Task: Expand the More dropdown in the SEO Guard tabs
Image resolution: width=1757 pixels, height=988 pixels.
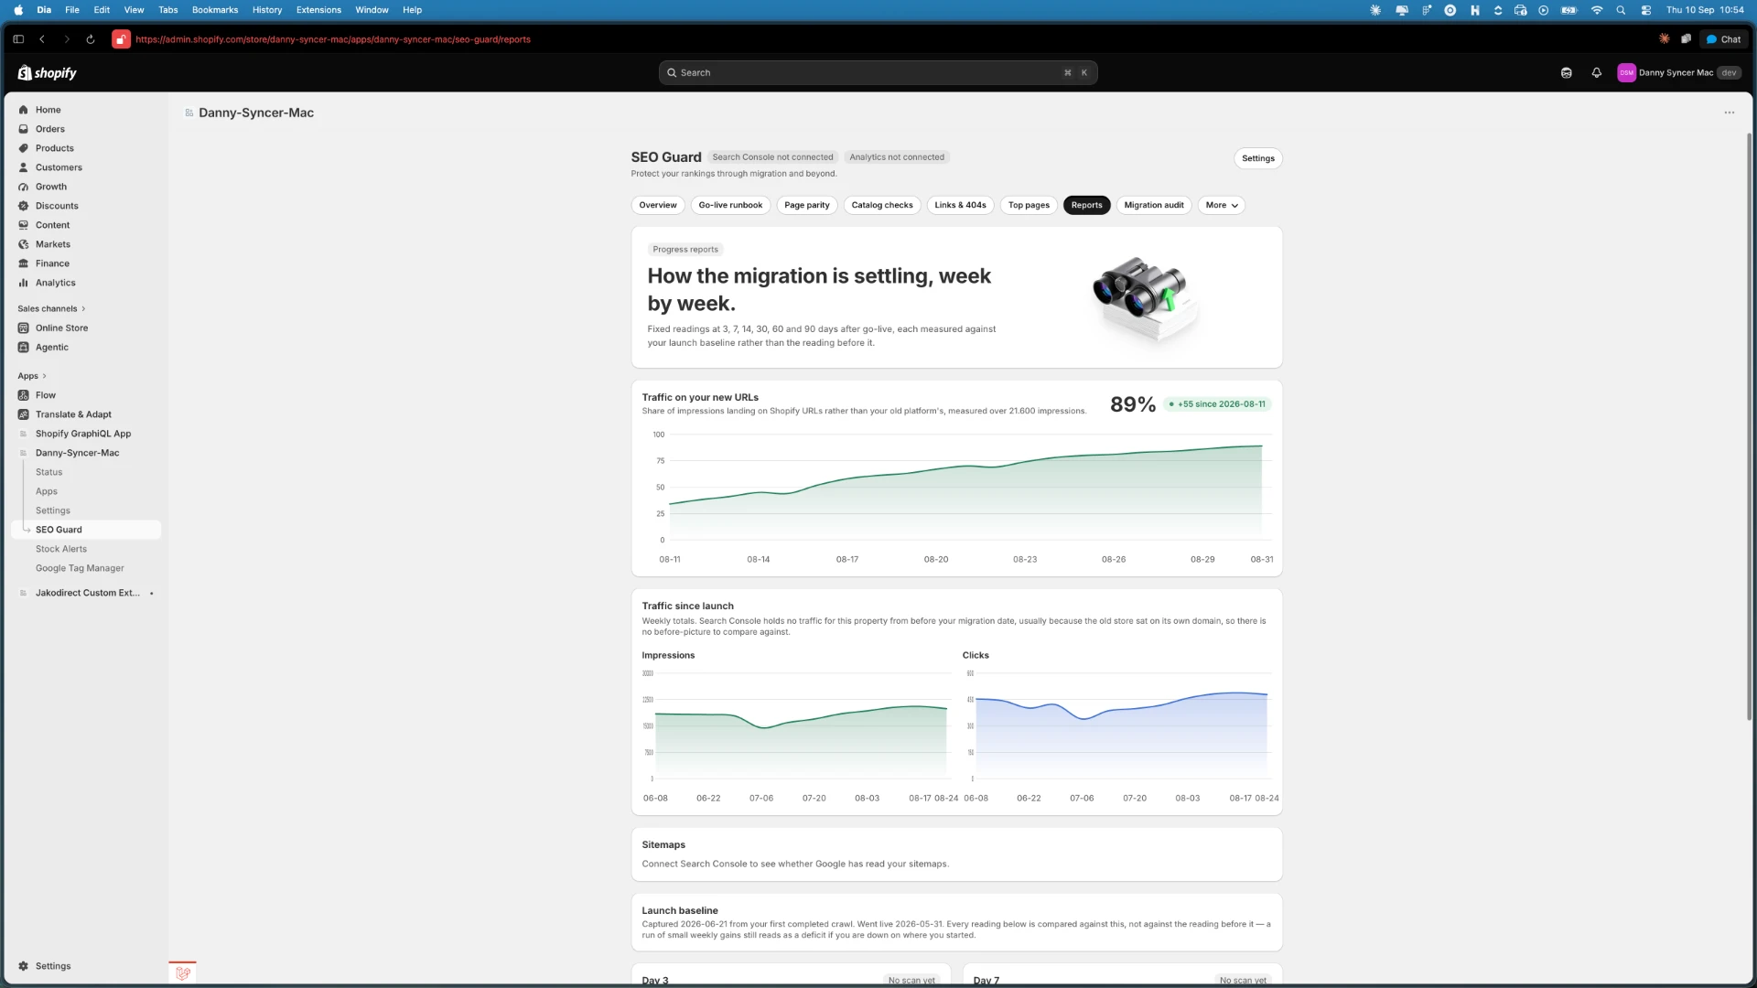Action: (1222, 205)
